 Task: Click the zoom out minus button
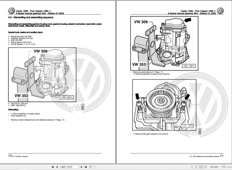pos(224,167)
